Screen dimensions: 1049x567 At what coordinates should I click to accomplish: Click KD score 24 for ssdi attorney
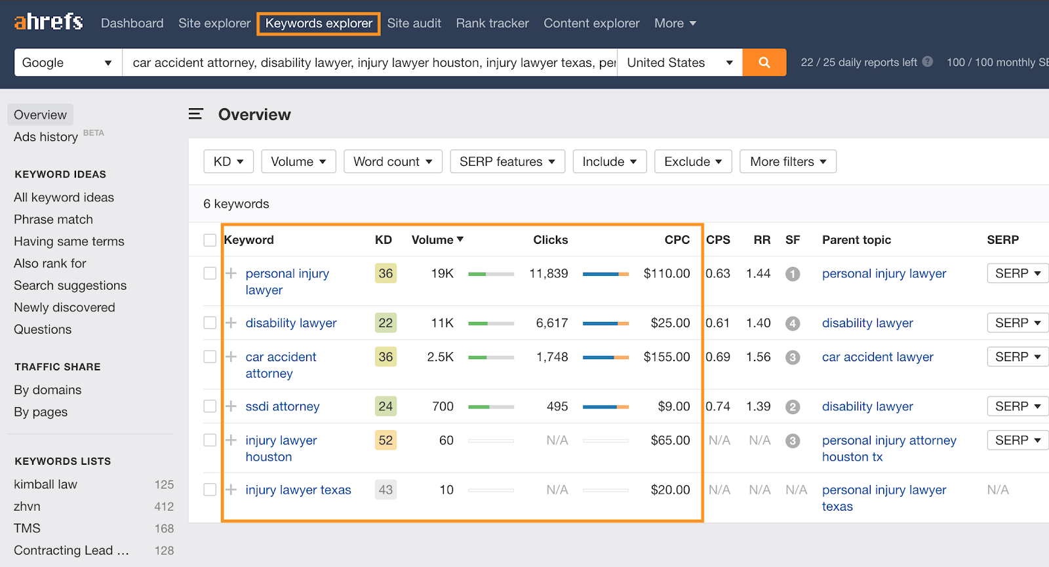coord(386,406)
